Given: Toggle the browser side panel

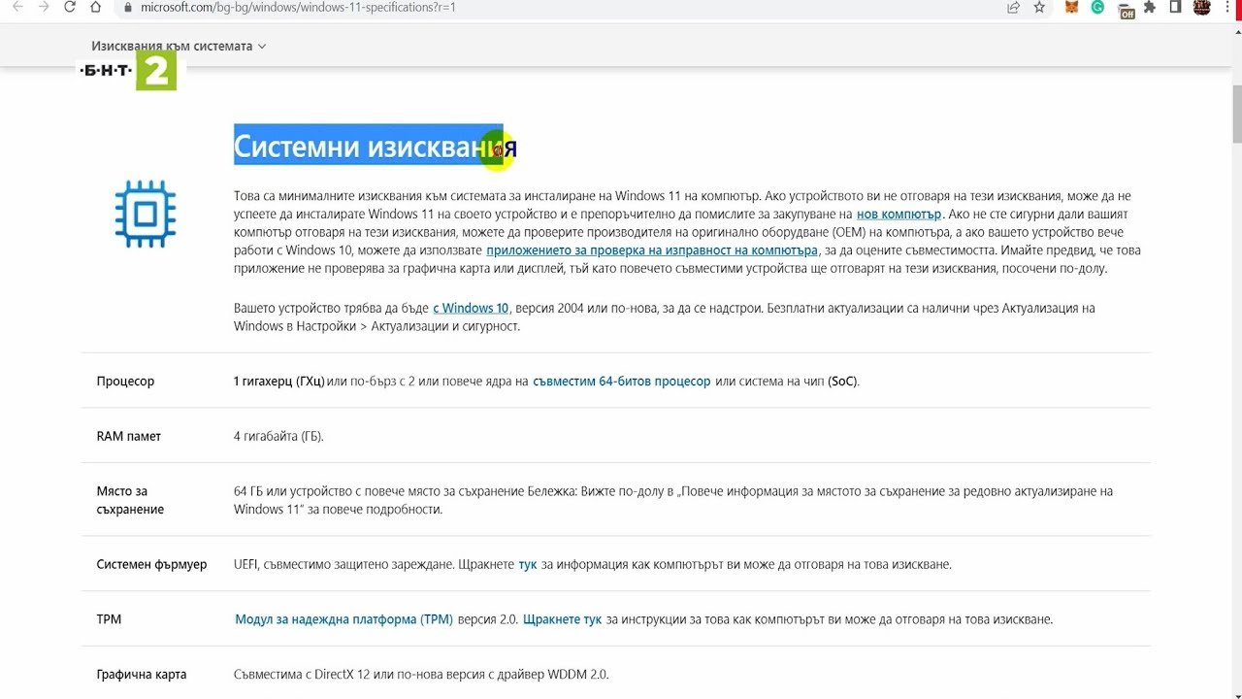Looking at the screenshot, I should (x=1175, y=7).
